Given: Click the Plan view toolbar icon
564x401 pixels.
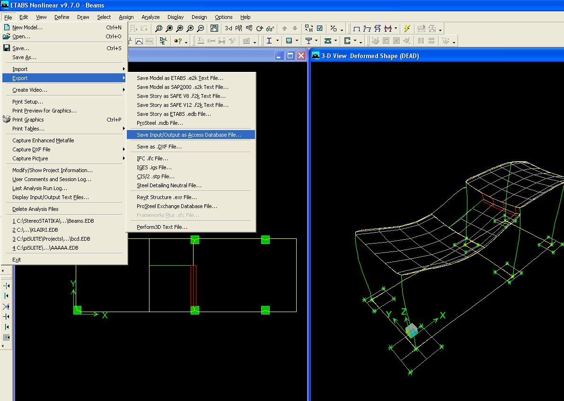Looking at the screenshot, I should [x=238, y=28].
